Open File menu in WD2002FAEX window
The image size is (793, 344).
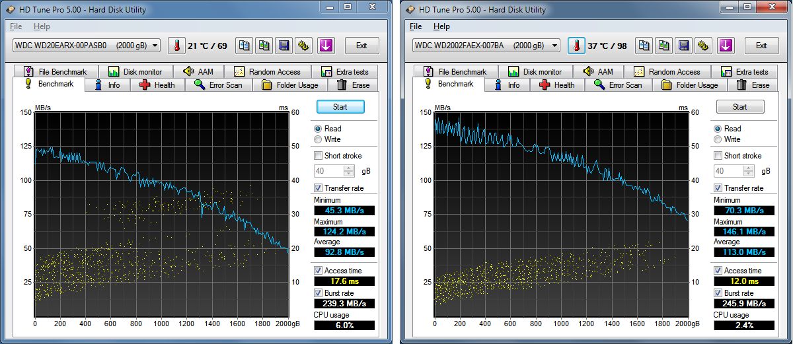[x=416, y=26]
